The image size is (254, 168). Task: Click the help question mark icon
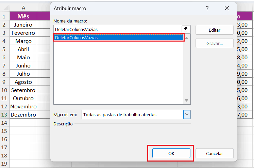click(x=207, y=9)
